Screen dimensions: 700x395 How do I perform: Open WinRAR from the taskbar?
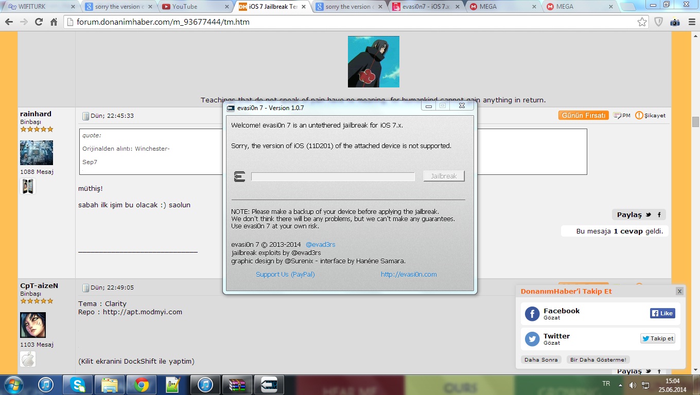(x=237, y=385)
